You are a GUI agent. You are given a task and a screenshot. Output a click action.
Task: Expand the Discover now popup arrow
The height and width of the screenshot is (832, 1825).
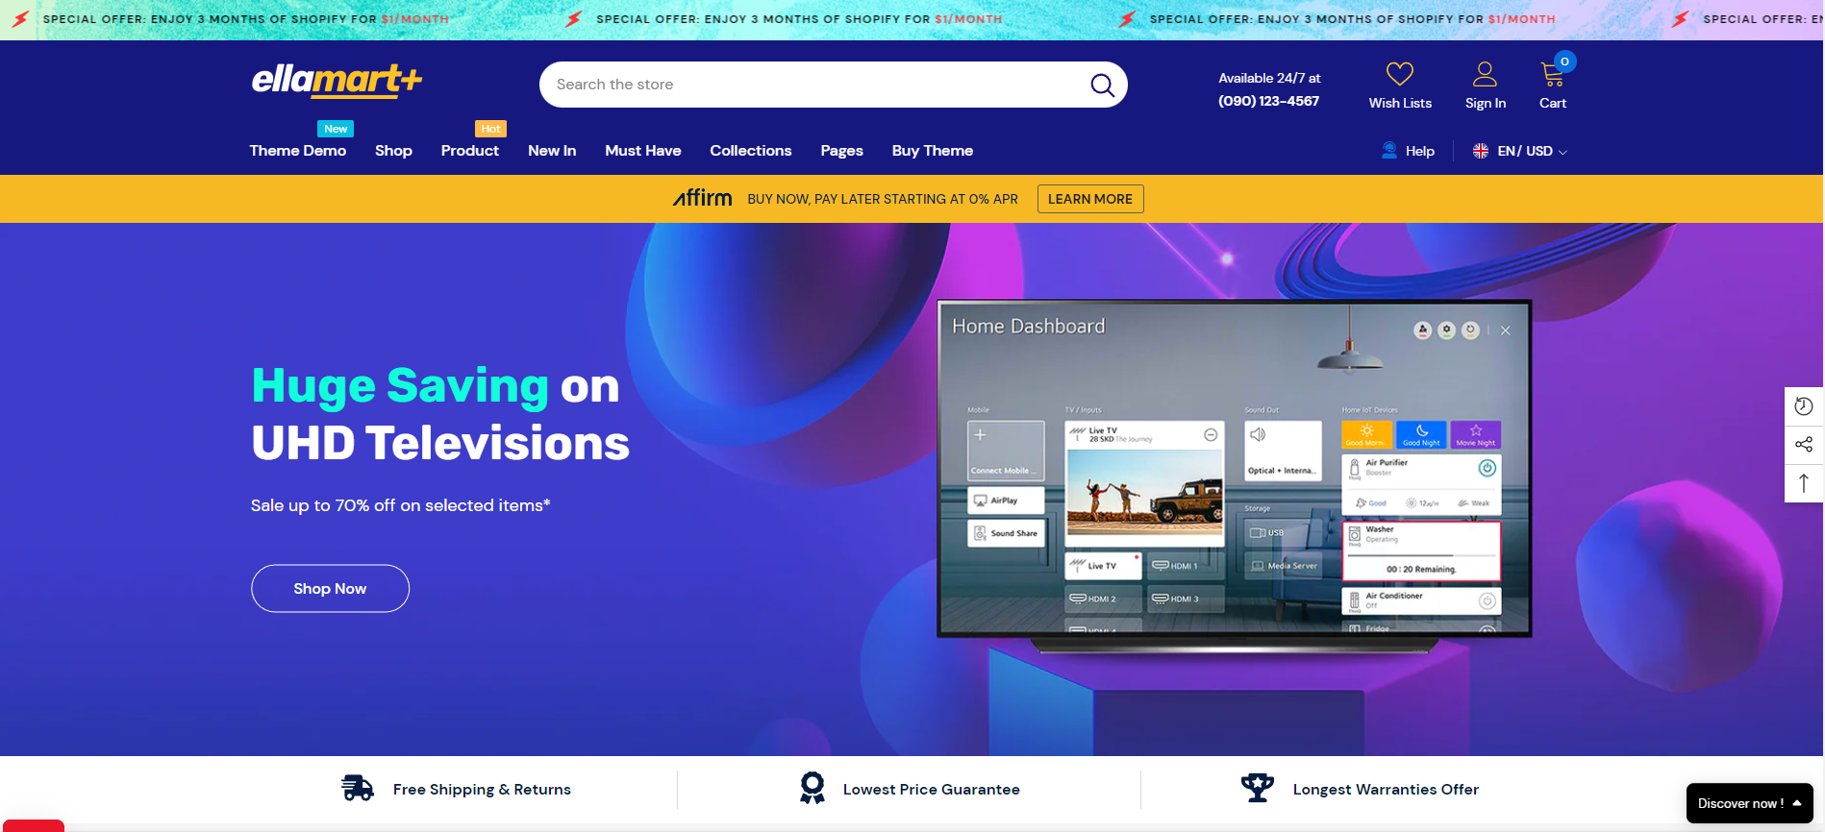tap(1797, 803)
